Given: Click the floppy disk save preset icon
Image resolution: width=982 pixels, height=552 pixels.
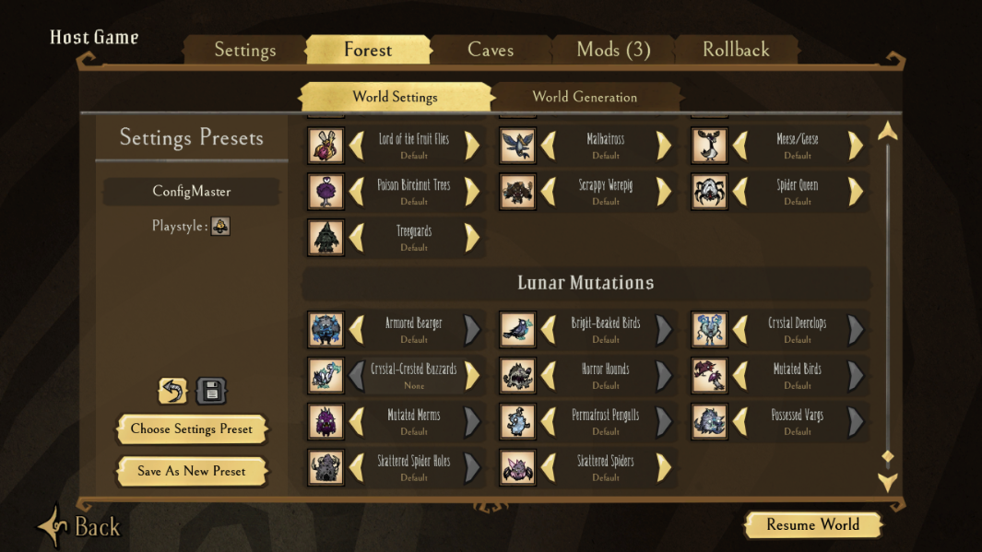Looking at the screenshot, I should (212, 391).
